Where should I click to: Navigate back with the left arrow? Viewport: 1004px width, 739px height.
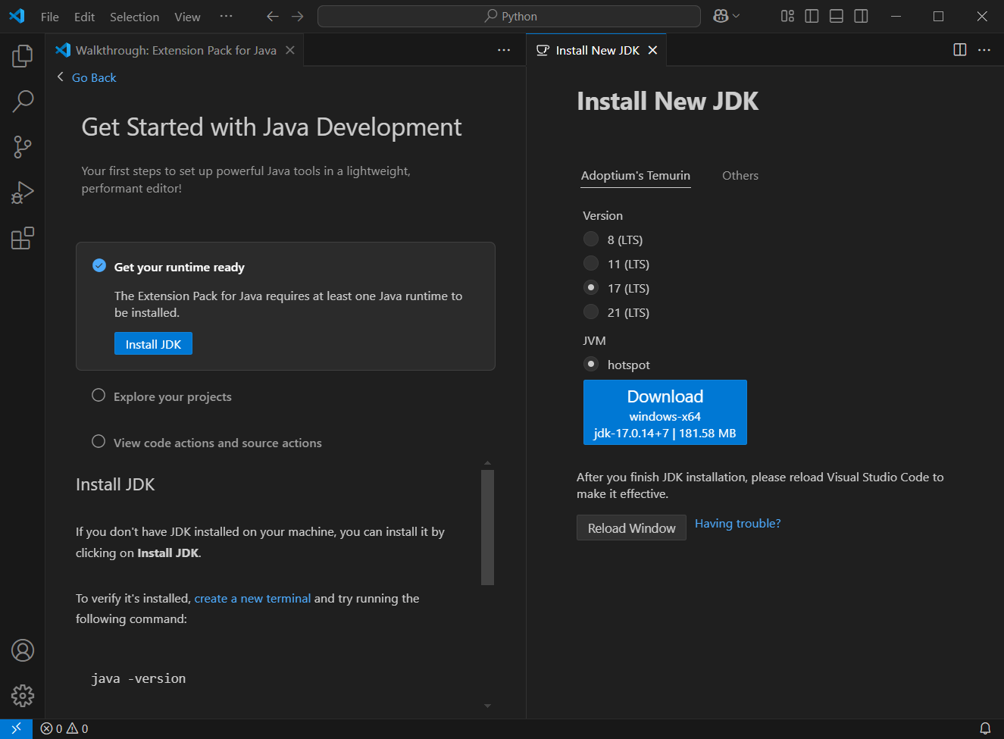click(x=273, y=16)
